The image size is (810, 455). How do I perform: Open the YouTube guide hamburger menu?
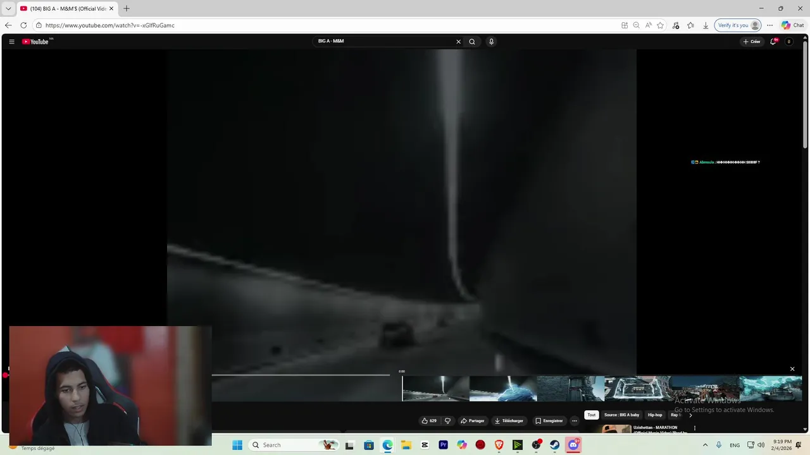(11, 42)
